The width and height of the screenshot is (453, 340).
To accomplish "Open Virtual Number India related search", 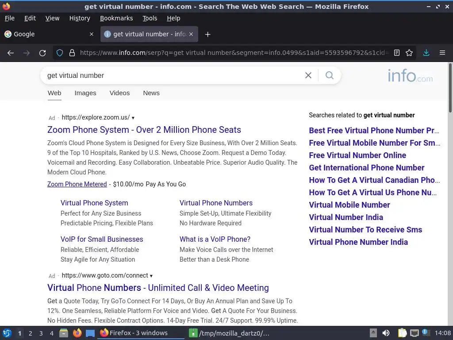I will click(346, 217).
